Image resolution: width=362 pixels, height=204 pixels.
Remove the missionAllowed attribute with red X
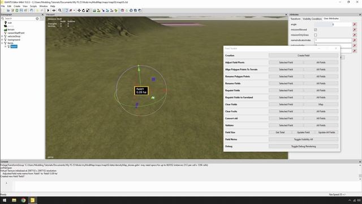click(355, 29)
